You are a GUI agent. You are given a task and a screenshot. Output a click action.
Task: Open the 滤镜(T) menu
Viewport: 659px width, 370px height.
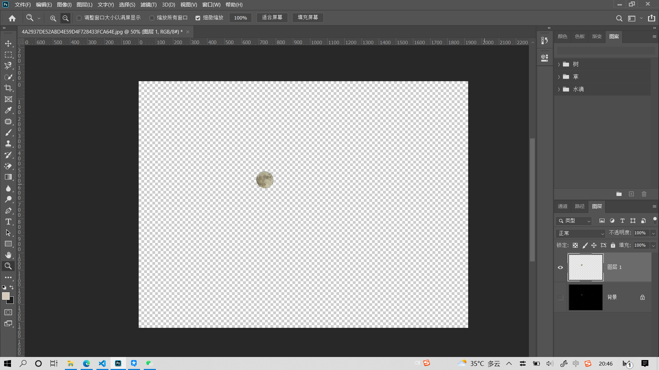click(x=148, y=5)
